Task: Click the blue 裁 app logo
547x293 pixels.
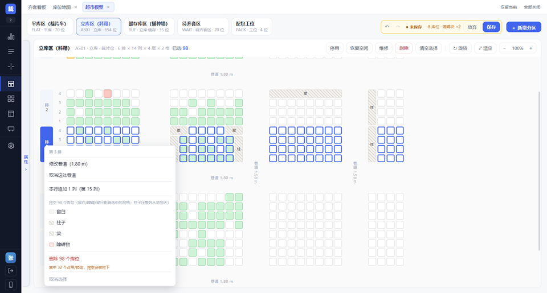Action: [10, 9]
